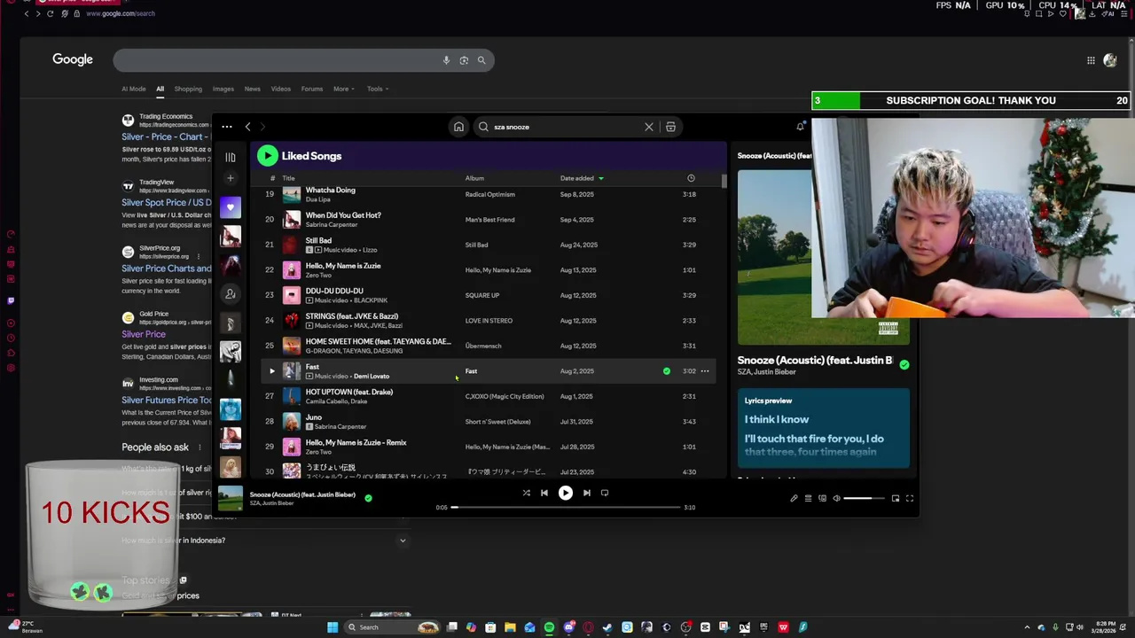Viewport: 1135px width, 638px height.
Task: Switch to Google News tab
Action: tap(253, 89)
